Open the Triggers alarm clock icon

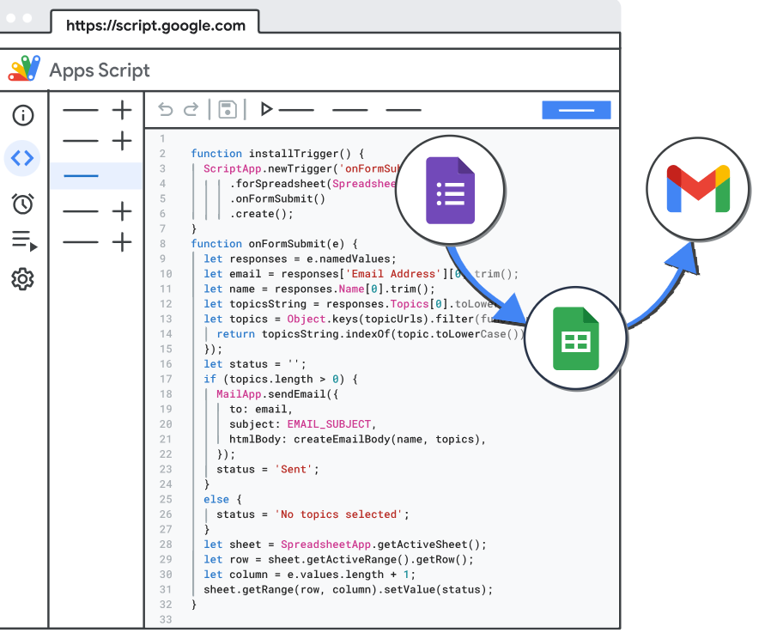pyautogui.click(x=23, y=204)
